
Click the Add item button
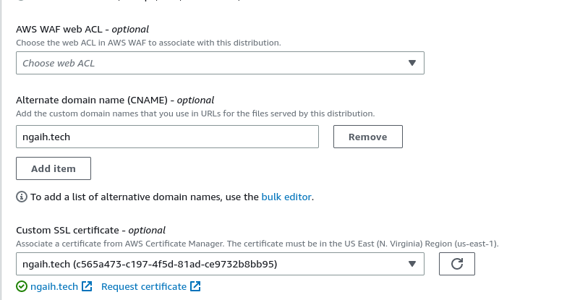point(54,168)
